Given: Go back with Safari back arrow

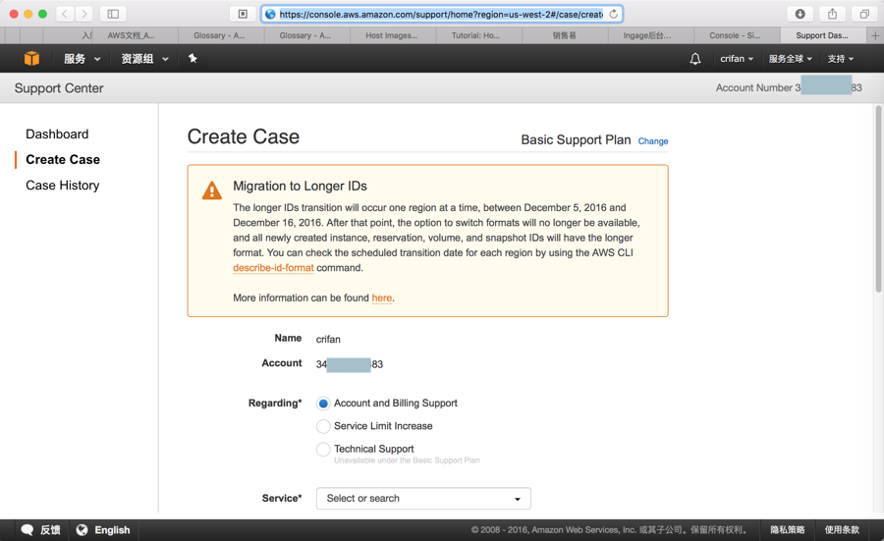Looking at the screenshot, I should pos(65,14).
